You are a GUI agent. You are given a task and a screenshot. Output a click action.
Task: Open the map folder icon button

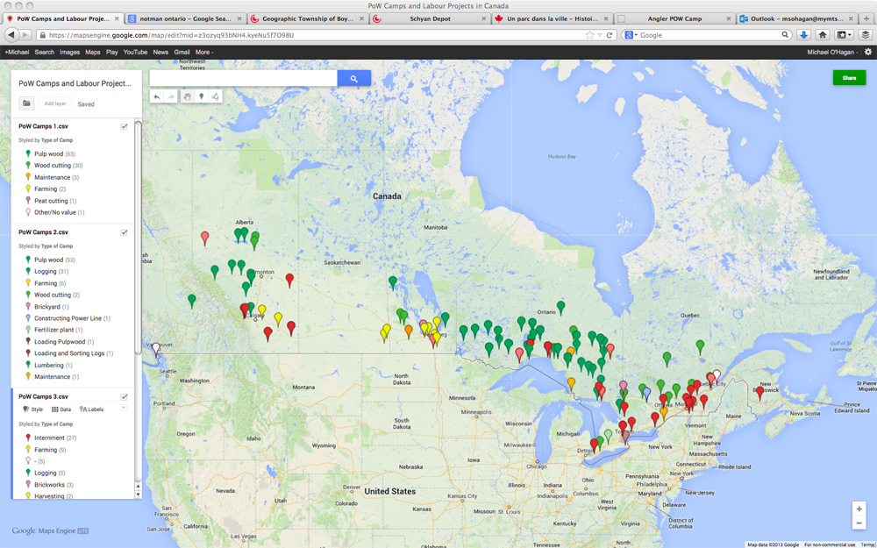pyautogui.click(x=27, y=103)
